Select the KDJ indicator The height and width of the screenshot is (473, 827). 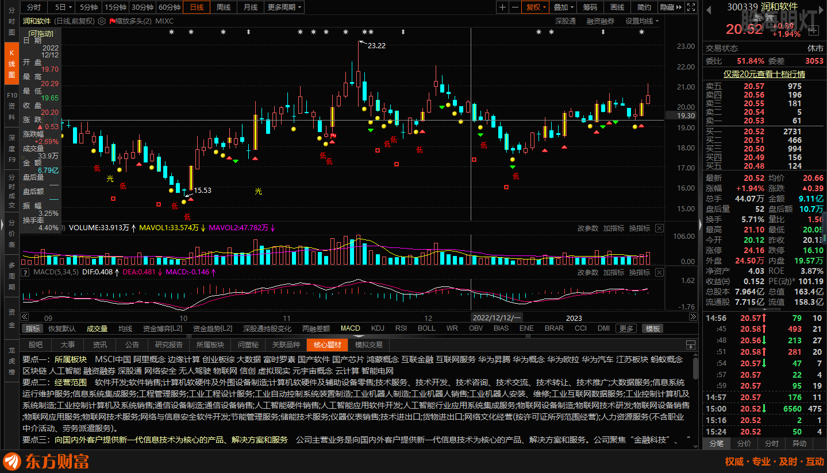pos(378,328)
